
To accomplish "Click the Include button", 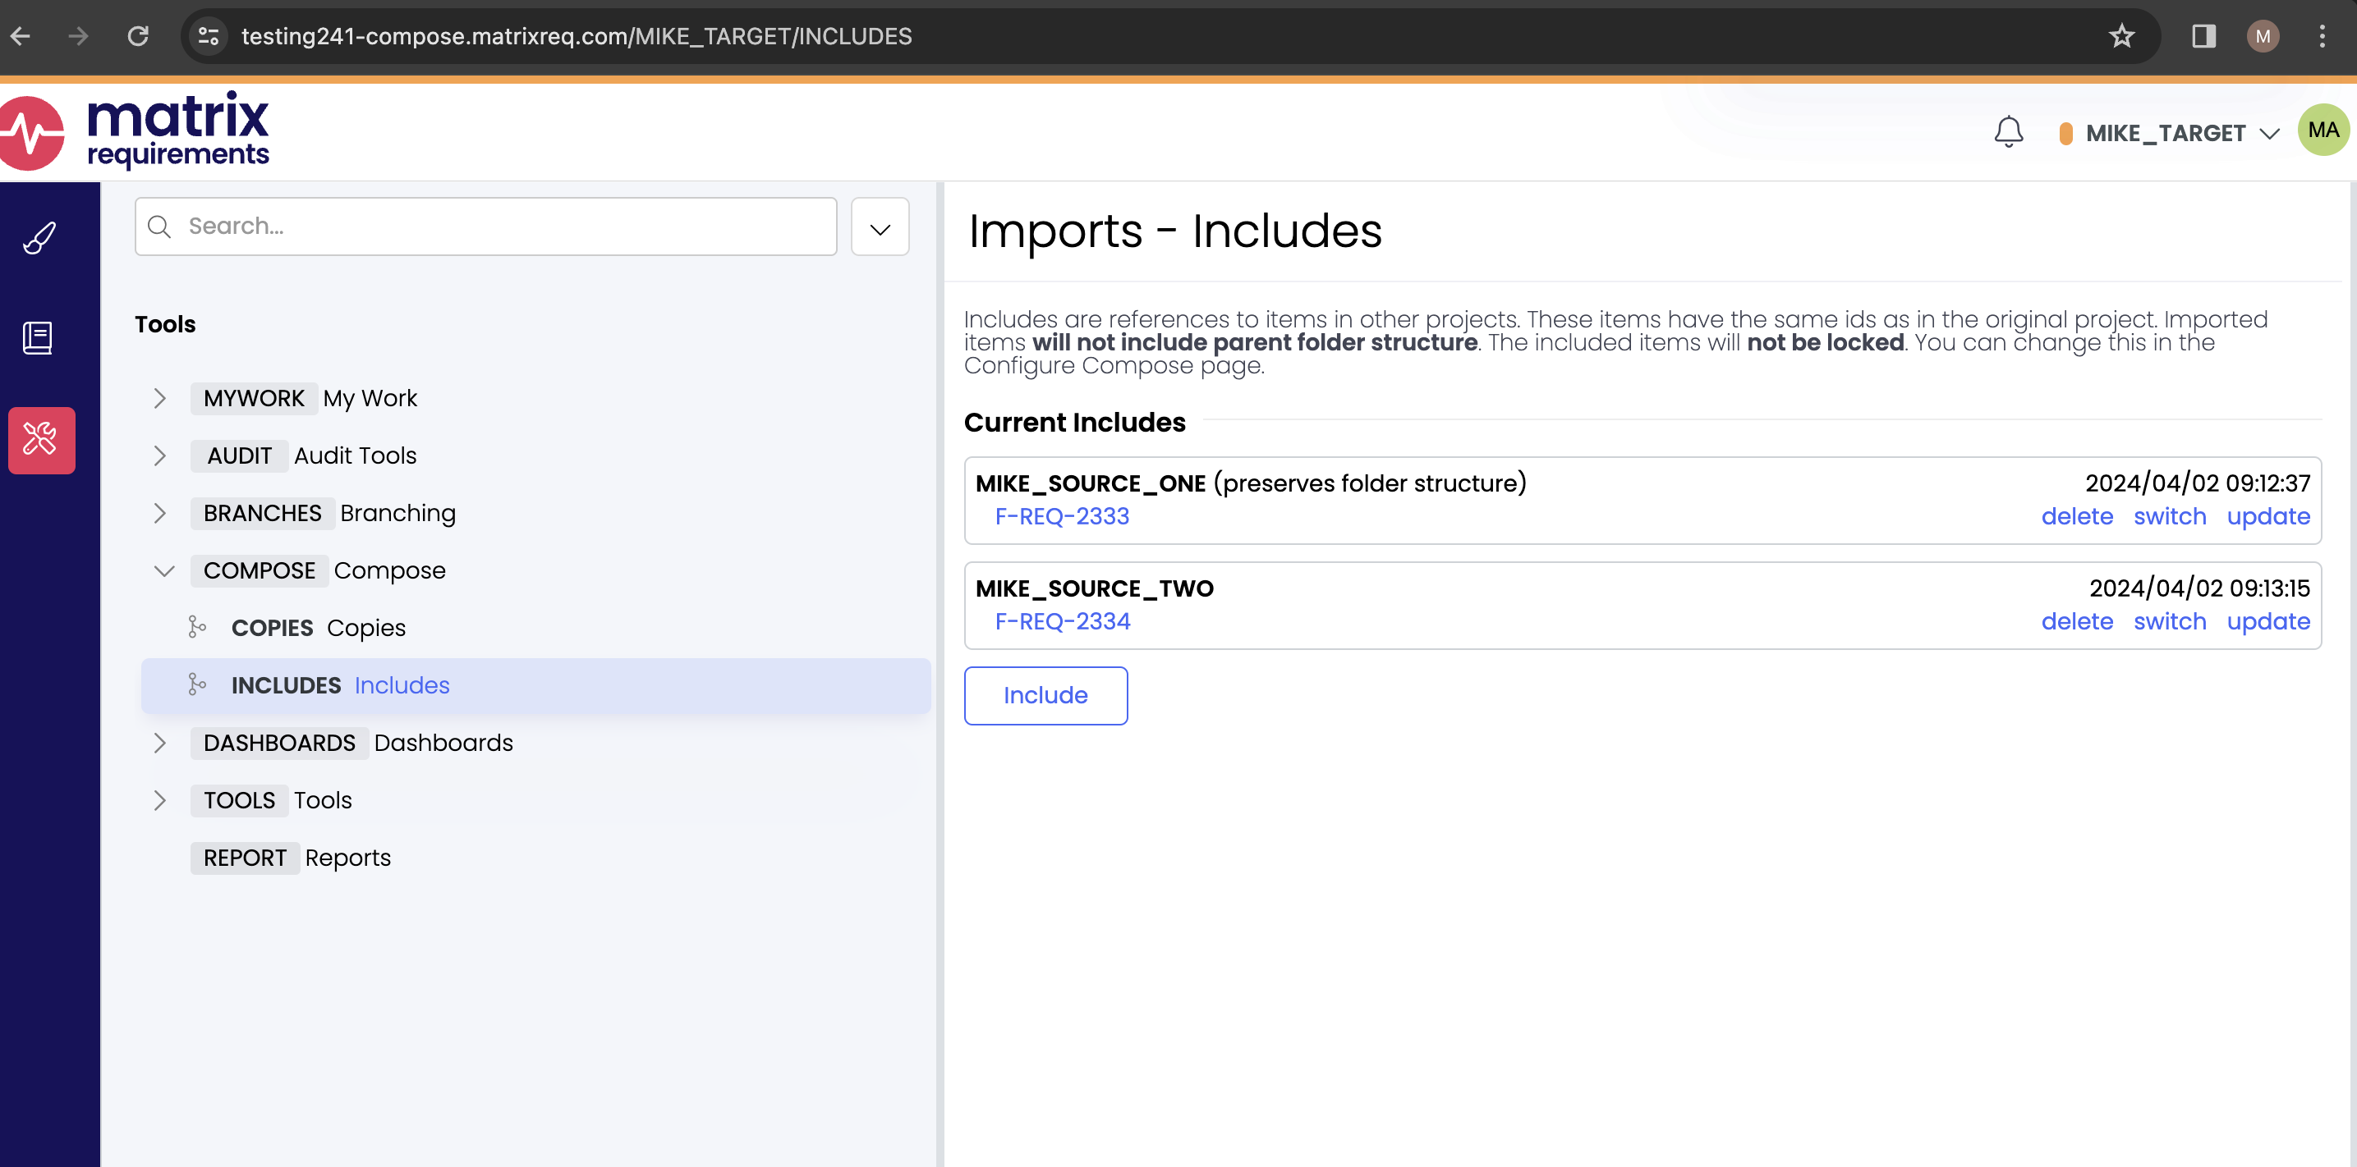I will tap(1045, 695).
